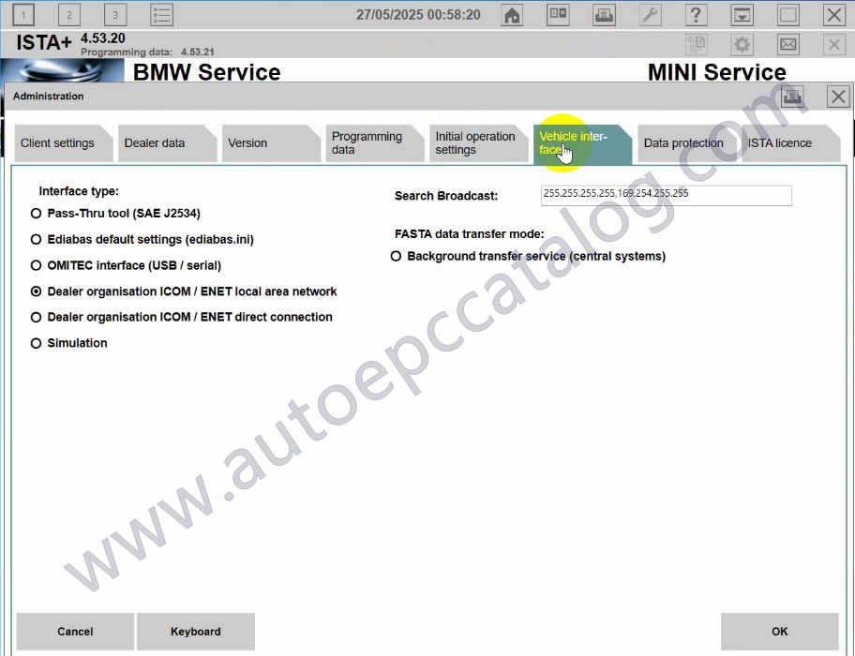Image resolution: width=855 pixels, height=656 pixels.
Task: Choose OMITEC interface (USB / serial)
Action: pos(126,265)
